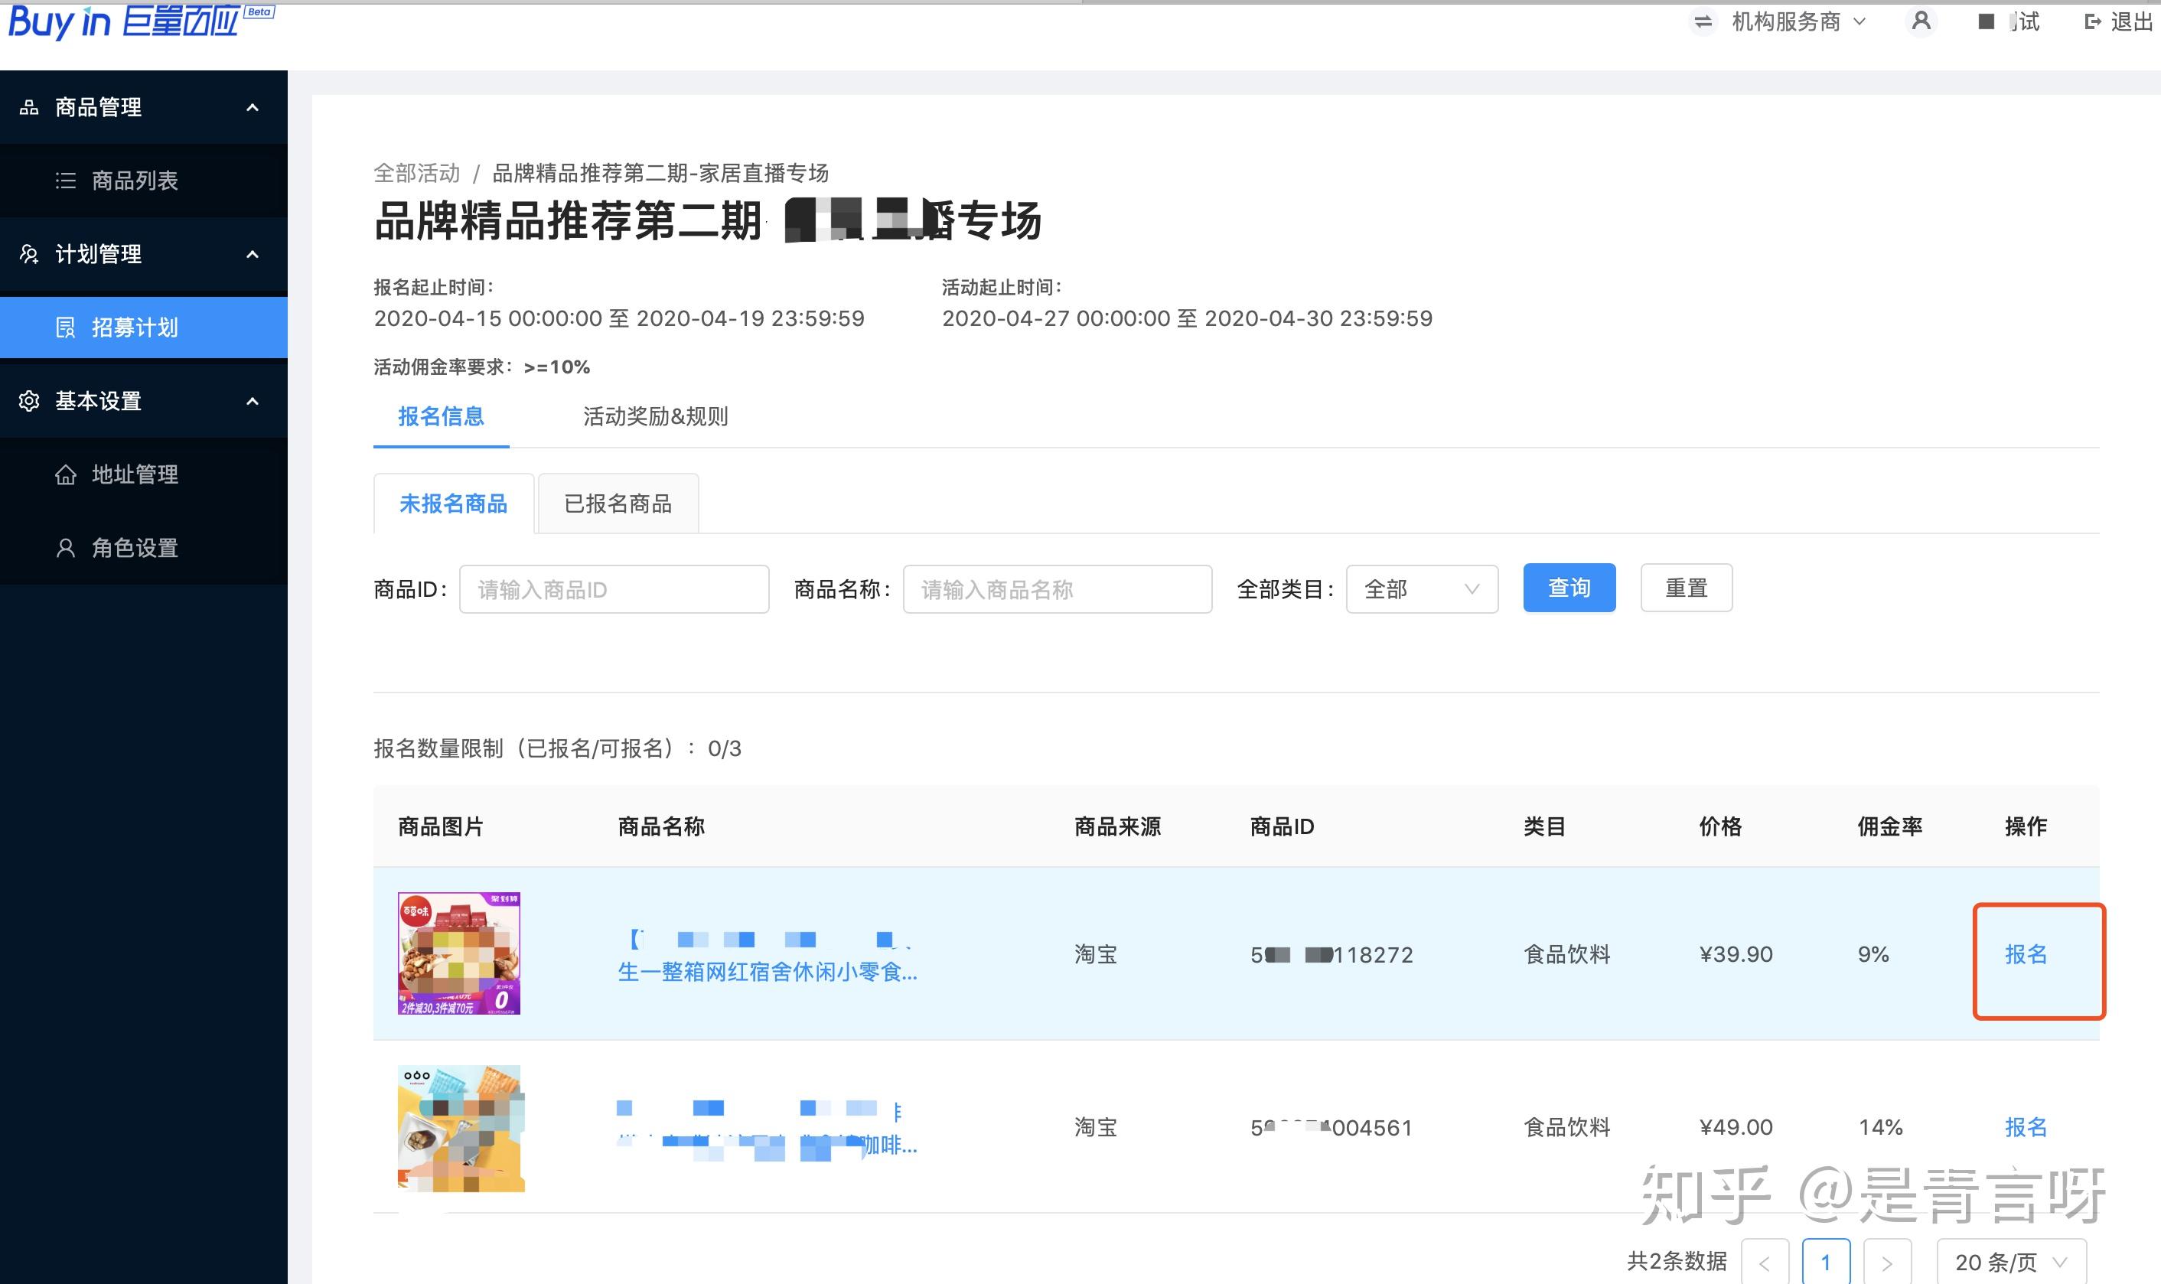
Task: Collapse the 商品管理 menu section
Action: click(x=253, y=107)
